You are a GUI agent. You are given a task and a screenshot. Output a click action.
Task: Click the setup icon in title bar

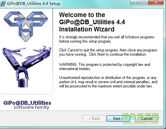(3, 4)
